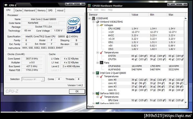Select the CPUTIN temperature row
Screen dimensions: 193x119
(x=145, y=59)
